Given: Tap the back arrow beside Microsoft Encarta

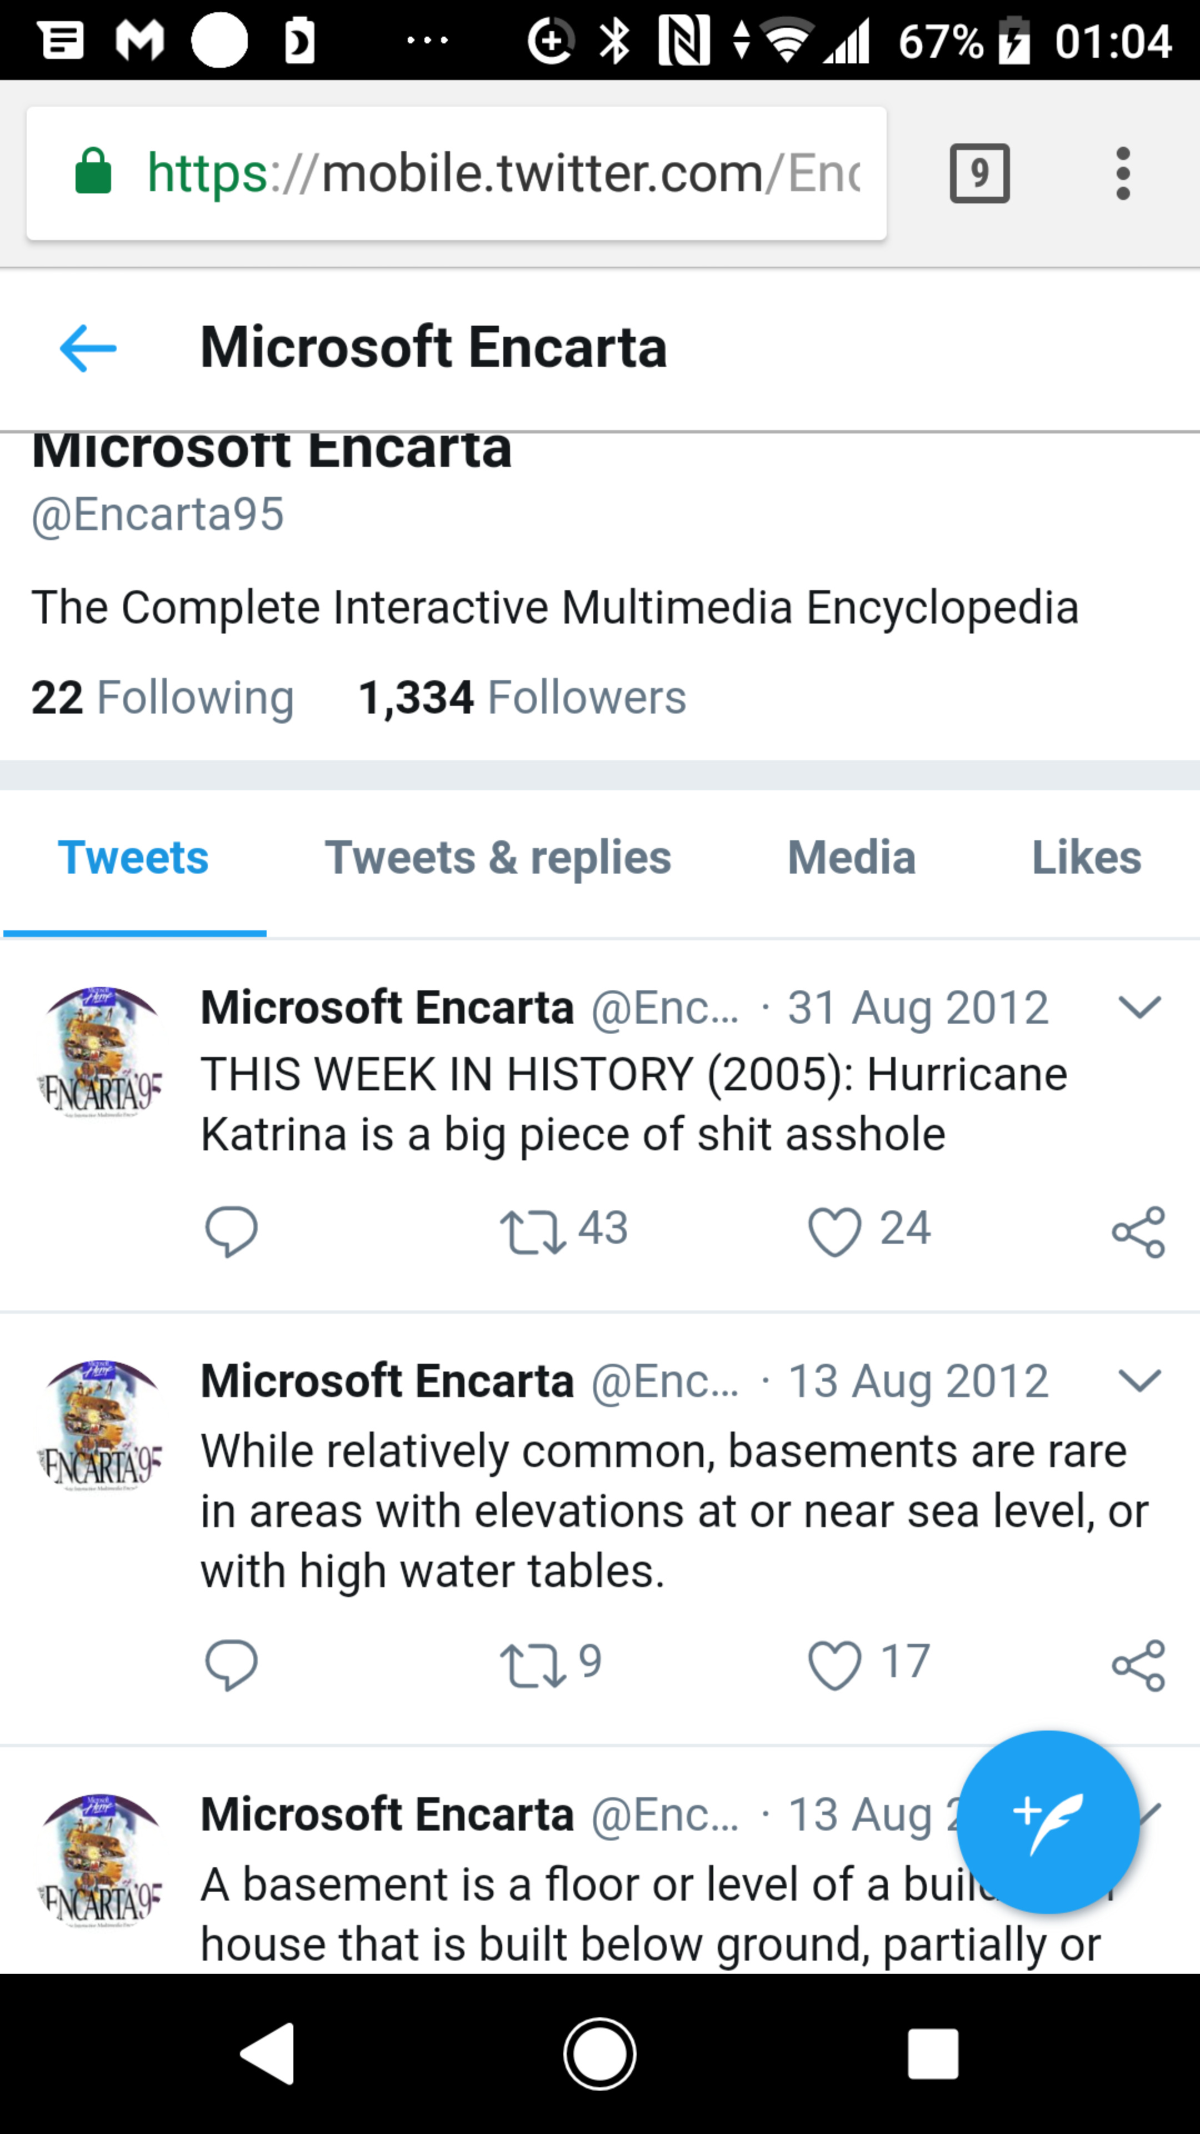Looking at the screenshot, I should tap(88, 348).
